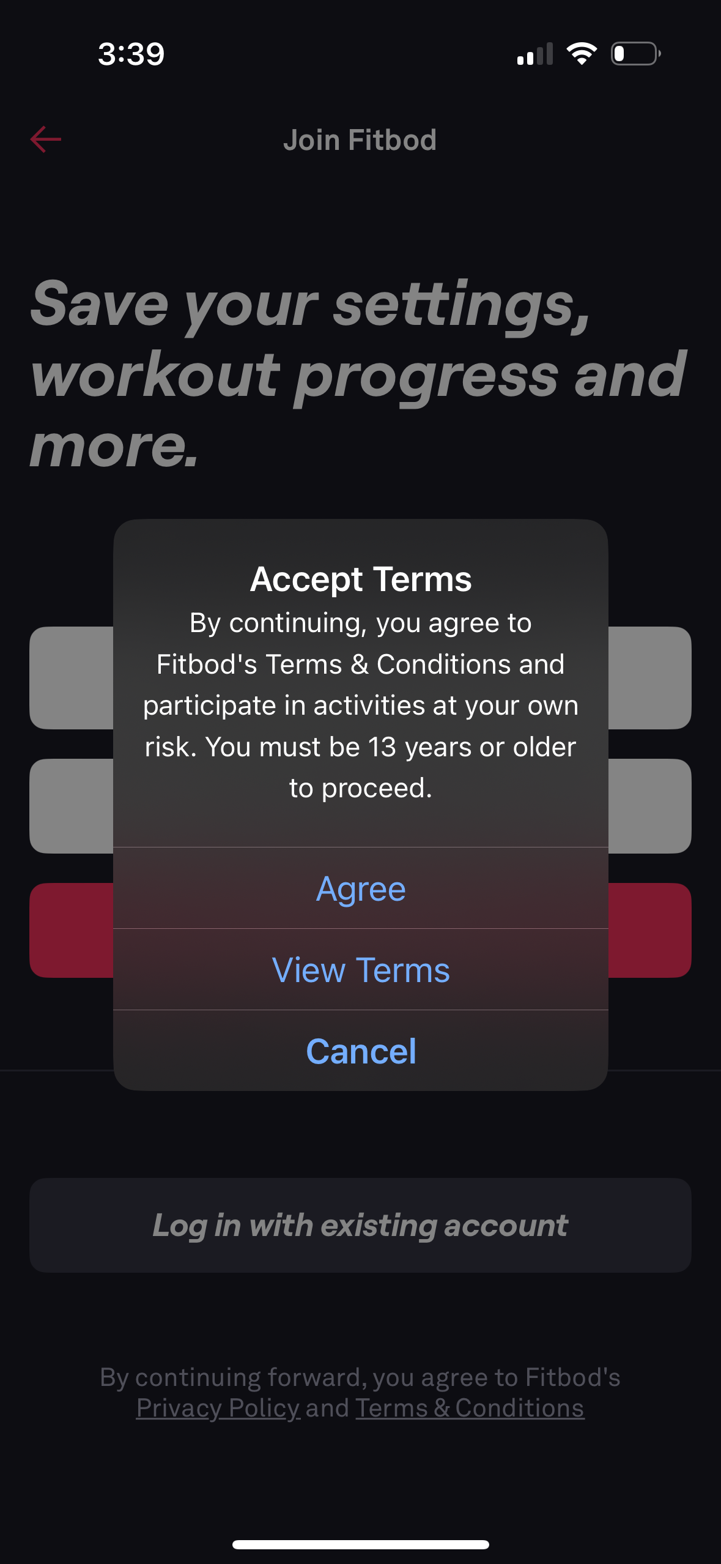Screen dimensions: 721x1564
Task: Tap the Wi-Fi status icon
Action: tap(581, 54)
